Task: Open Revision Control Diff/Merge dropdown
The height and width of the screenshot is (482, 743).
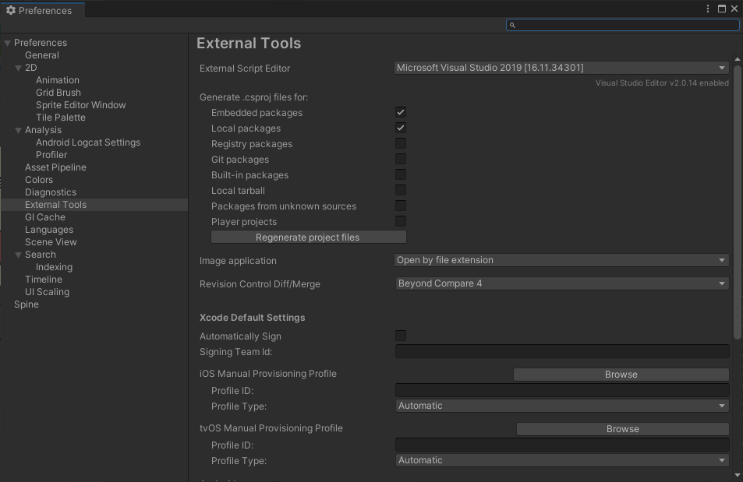Action: tap(561, 283)
